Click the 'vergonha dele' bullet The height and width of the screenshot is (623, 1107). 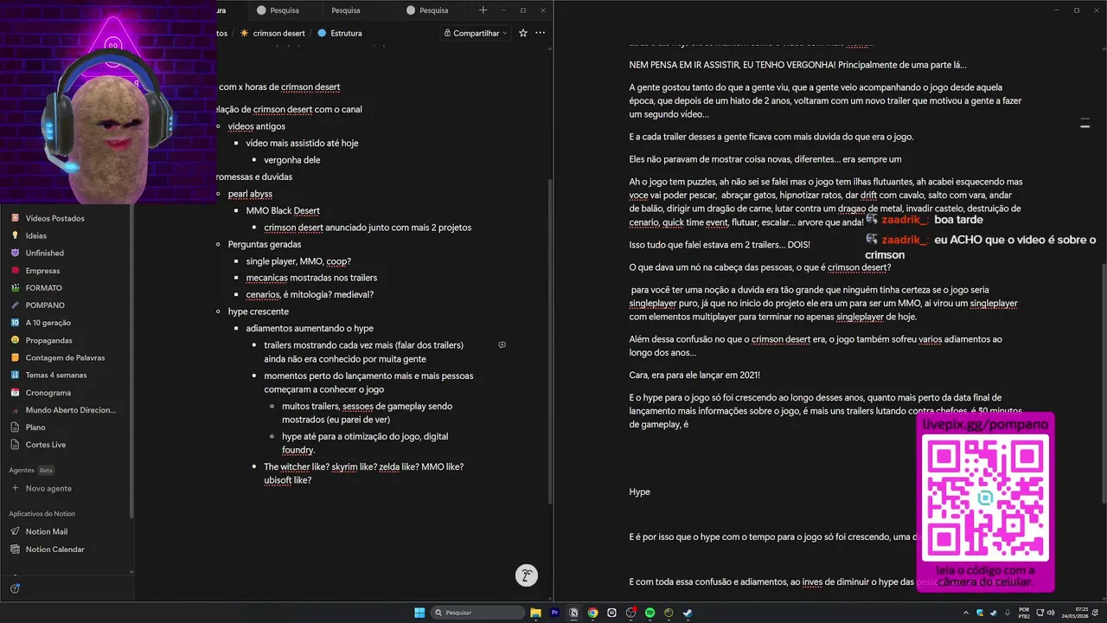pos(292,160)
